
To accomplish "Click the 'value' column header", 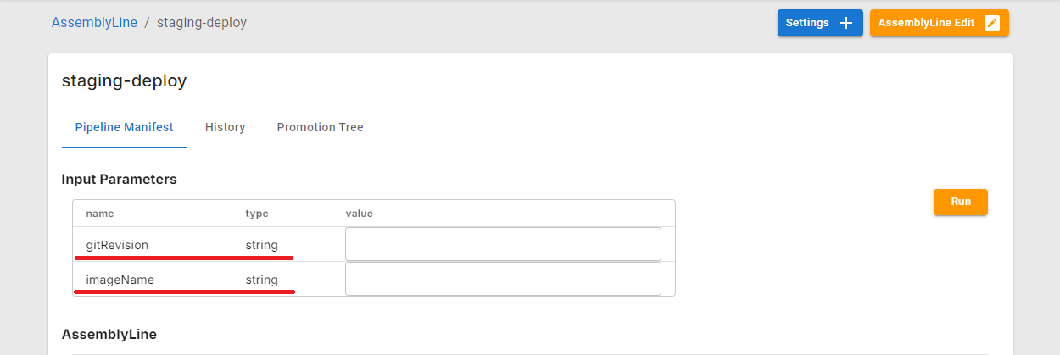I will tap(360, 214).
